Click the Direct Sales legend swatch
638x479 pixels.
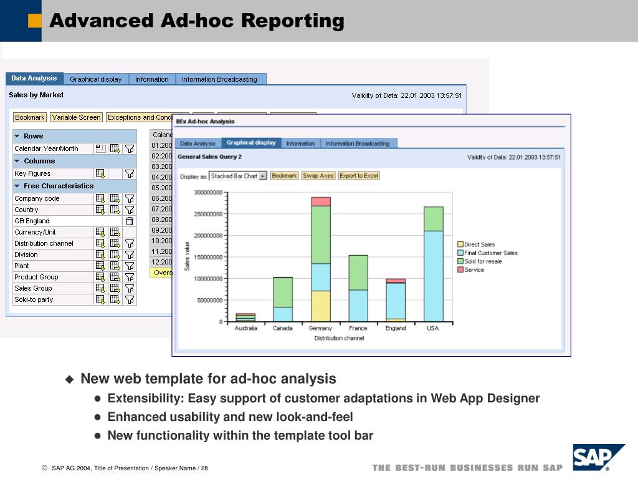coord(460,244)
